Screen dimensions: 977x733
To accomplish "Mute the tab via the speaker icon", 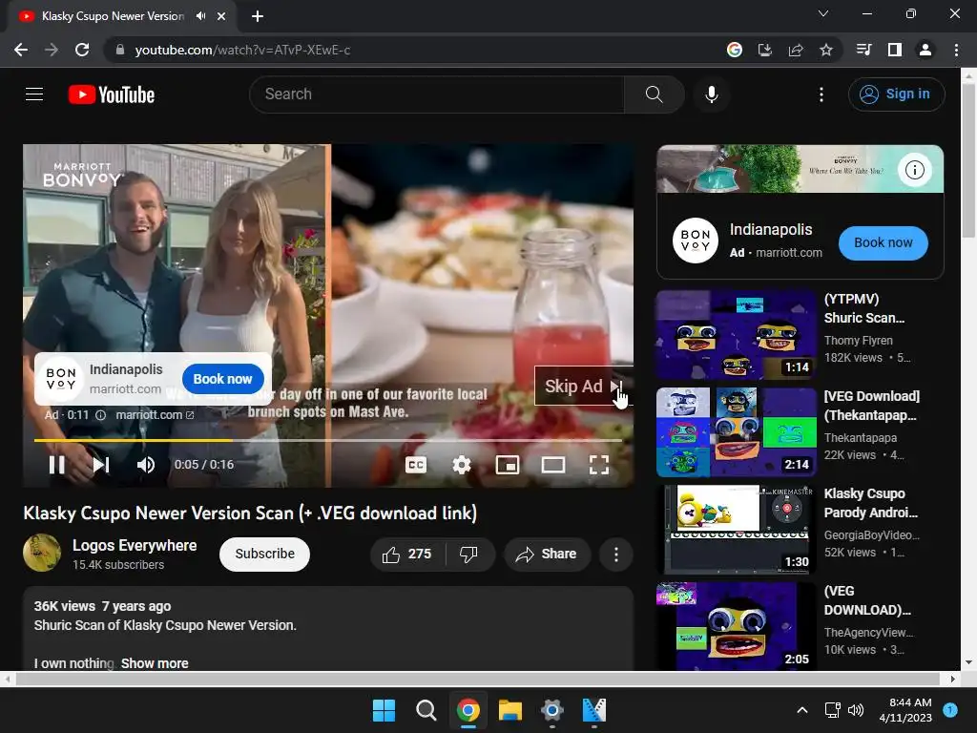I will pyautogui.click(x=200, y=16).
